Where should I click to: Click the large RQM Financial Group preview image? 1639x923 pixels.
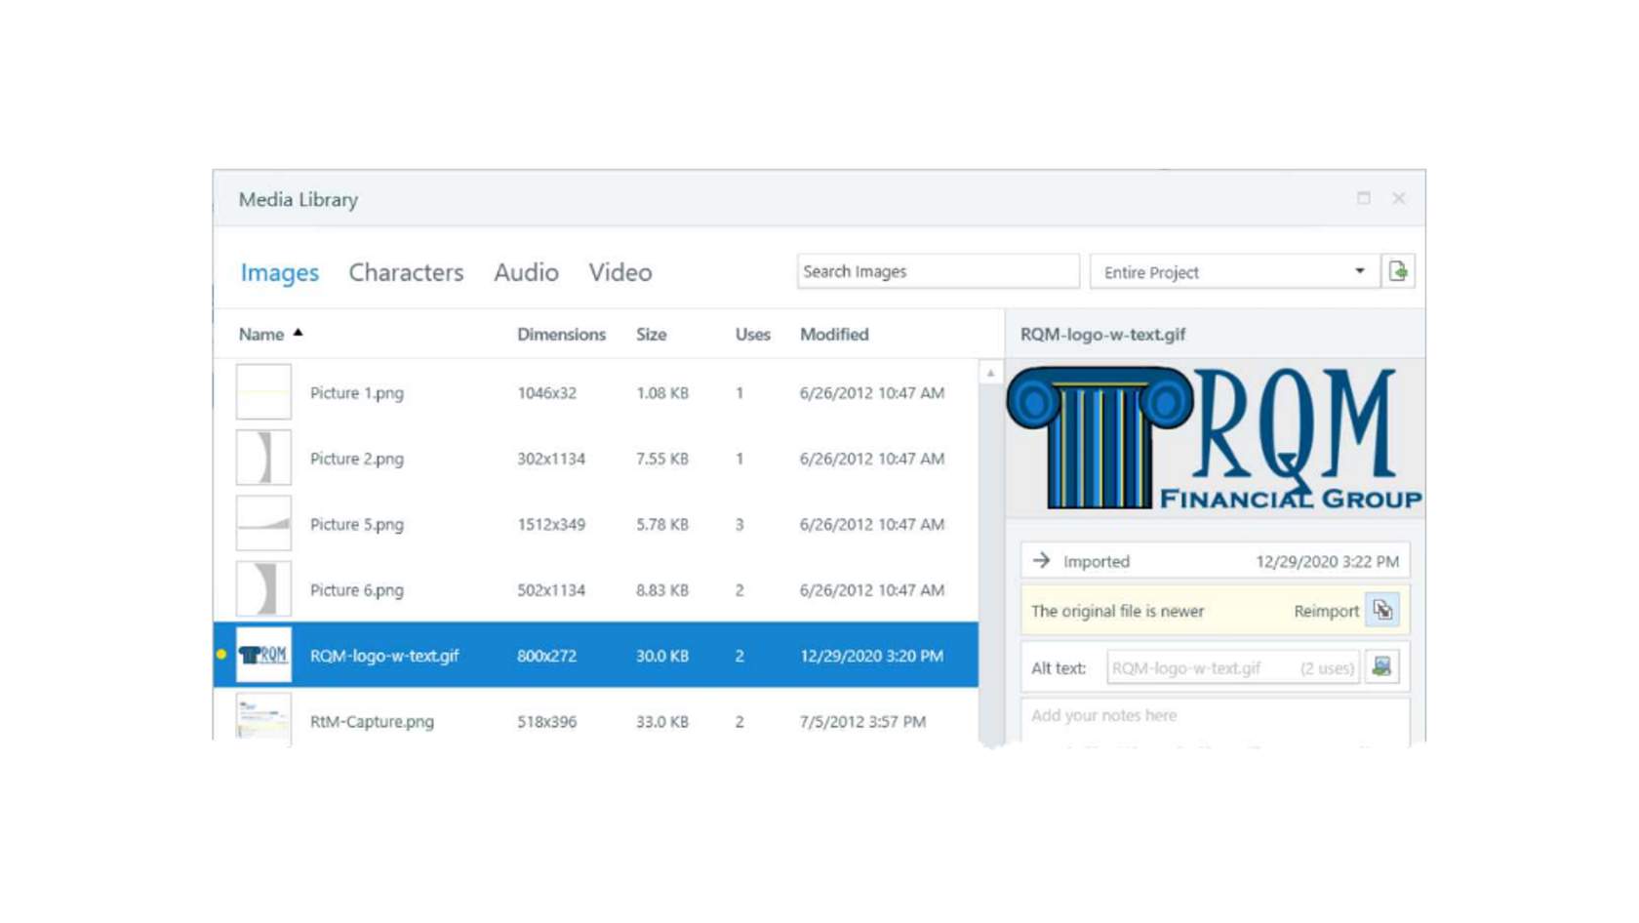[1216, 437]
